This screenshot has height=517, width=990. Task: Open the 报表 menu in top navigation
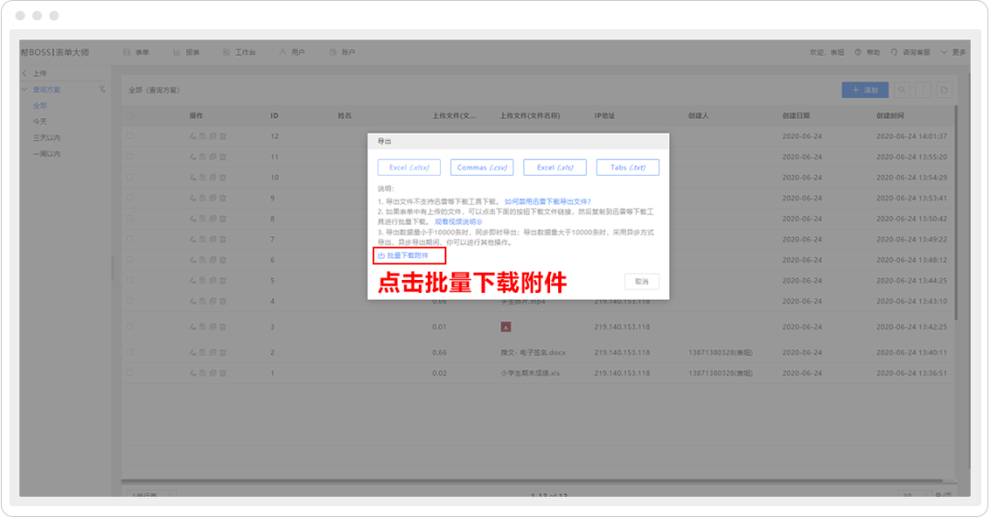tap(187, 53)
